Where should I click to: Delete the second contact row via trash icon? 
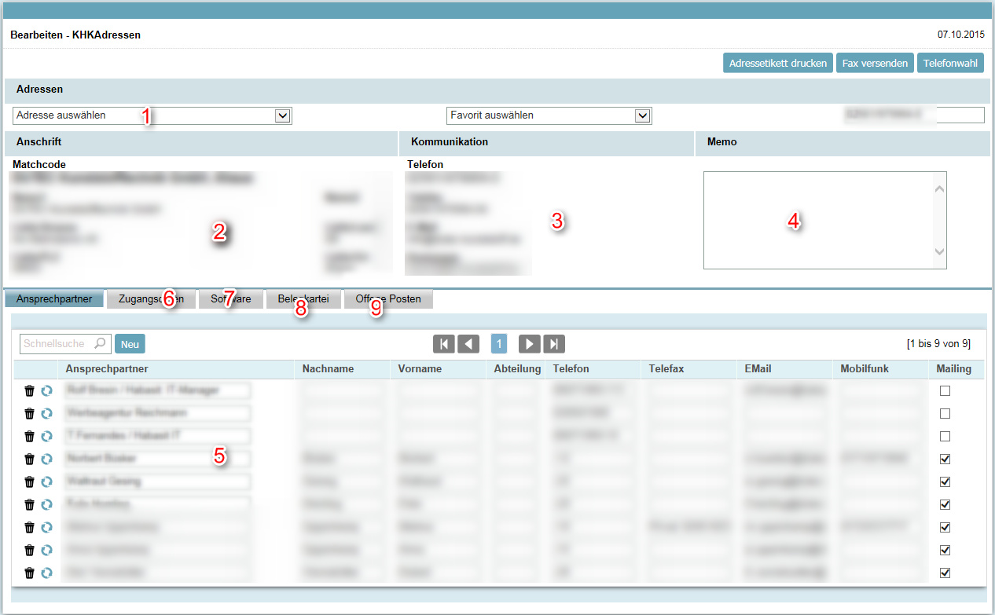pos(29,413)
